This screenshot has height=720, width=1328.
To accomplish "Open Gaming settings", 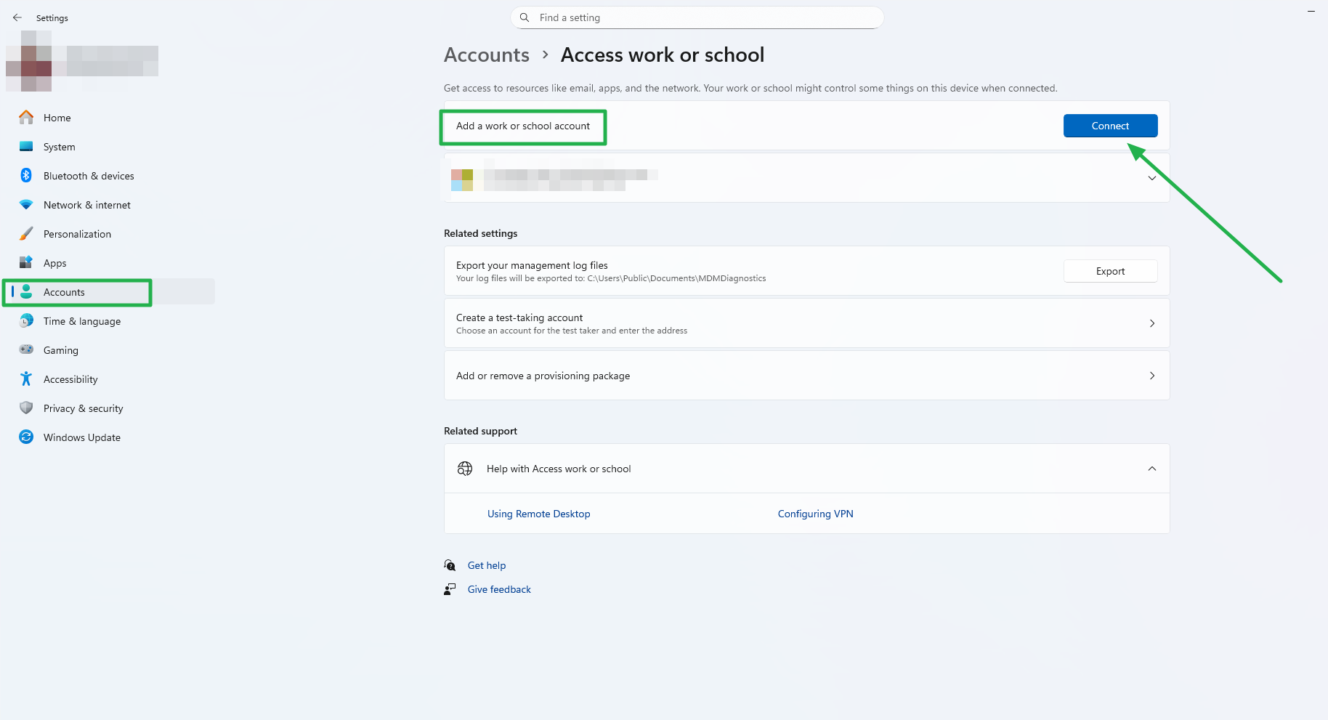I will click(61, 349).
